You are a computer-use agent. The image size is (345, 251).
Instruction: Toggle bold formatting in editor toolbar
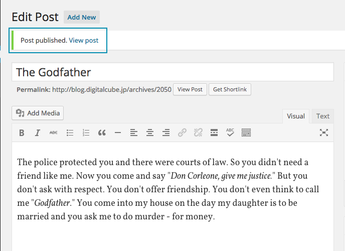click(x=22, y=133)
